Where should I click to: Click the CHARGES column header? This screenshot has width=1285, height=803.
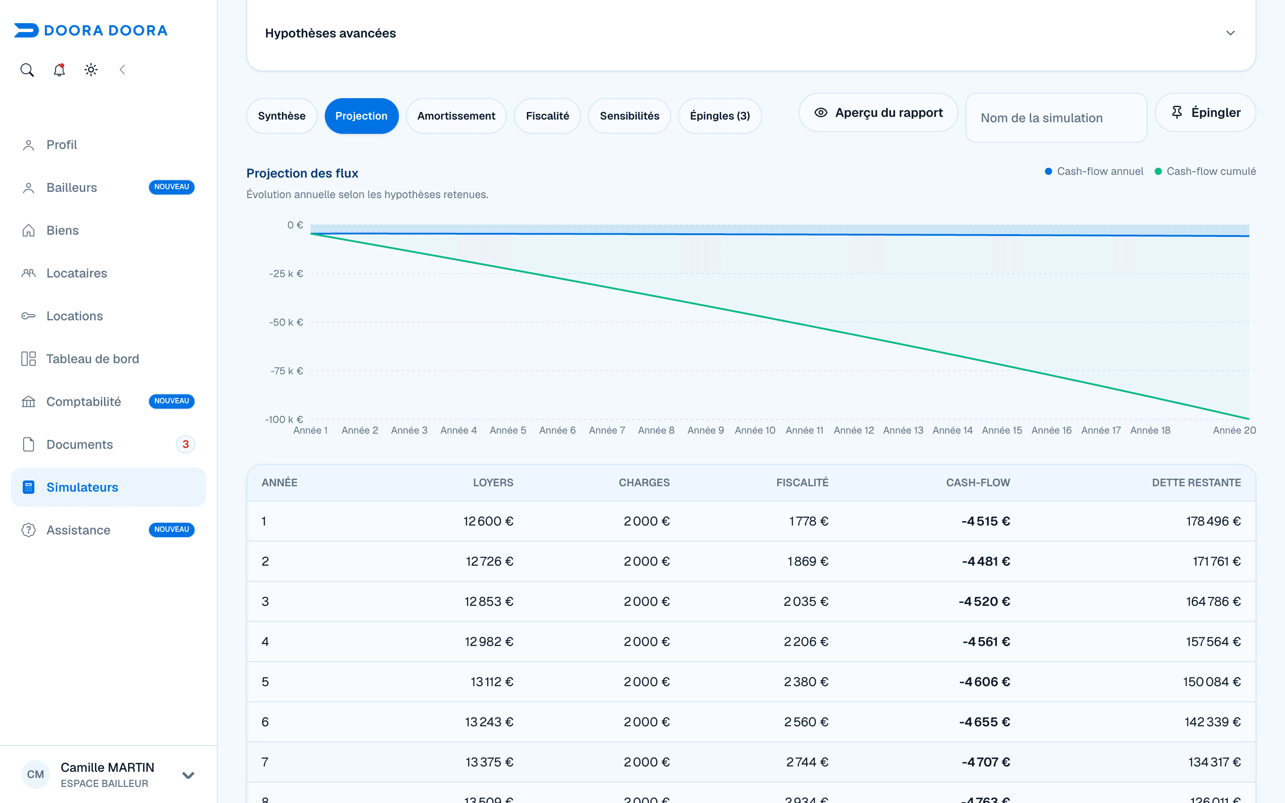(x=644, y=483)
